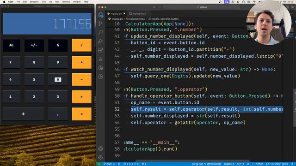Click the orange divide button on the calculator
296x166 pixels.
point(81,45)
